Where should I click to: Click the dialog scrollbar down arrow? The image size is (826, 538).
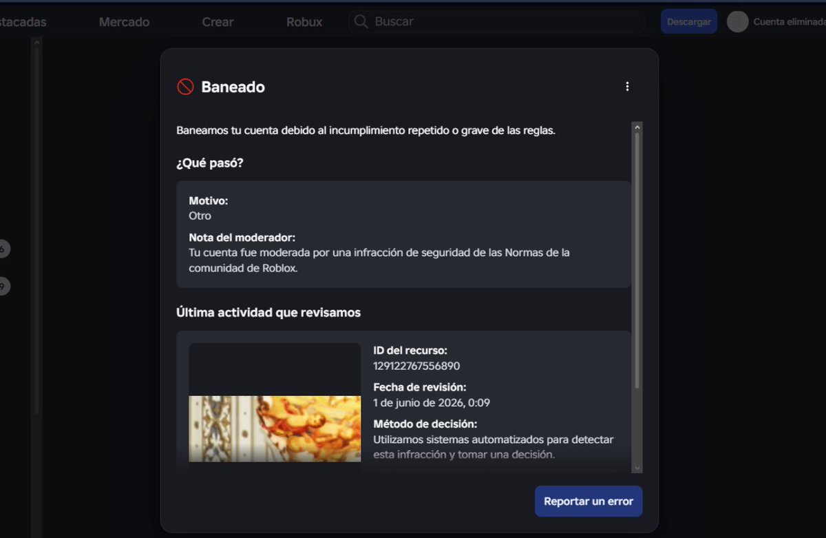(x=637, y=468)
